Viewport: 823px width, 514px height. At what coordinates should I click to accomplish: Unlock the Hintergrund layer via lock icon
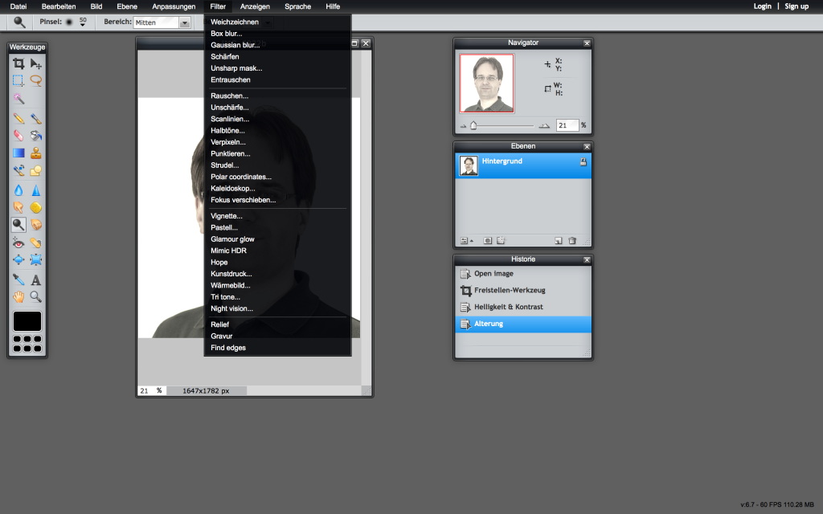click(583, 162)
